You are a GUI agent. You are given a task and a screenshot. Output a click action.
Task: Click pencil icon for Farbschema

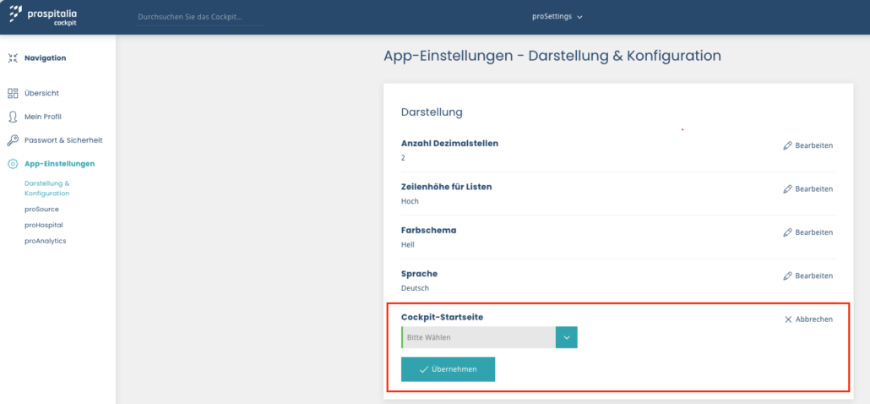tap(787, 232)
